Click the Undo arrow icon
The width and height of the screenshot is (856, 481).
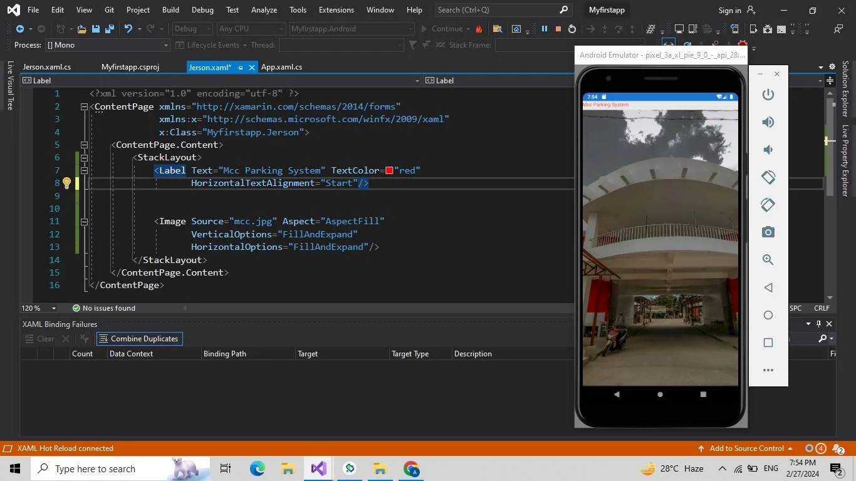[x=128, y=29]
